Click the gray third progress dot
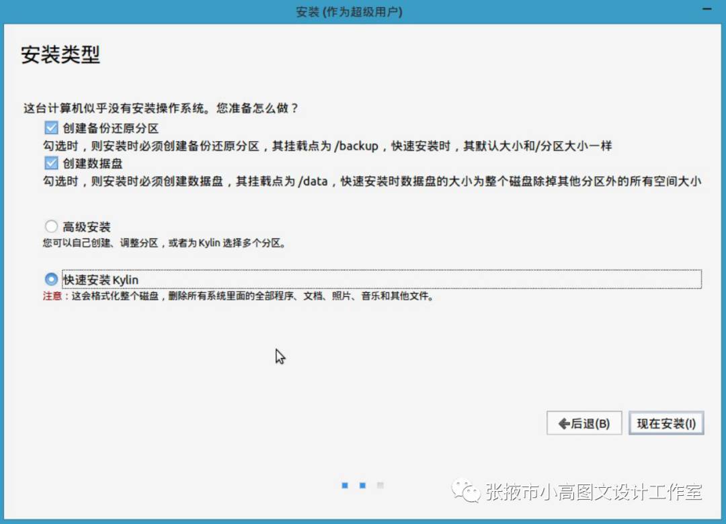The image size is (726, 524). pos(380,485)
